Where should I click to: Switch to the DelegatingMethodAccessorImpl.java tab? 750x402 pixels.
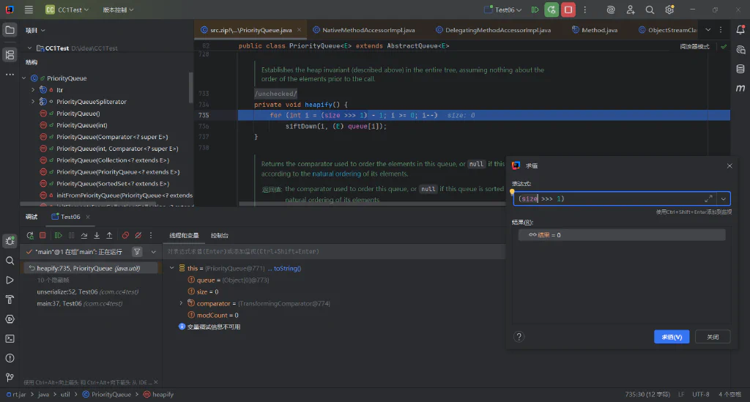493,29
